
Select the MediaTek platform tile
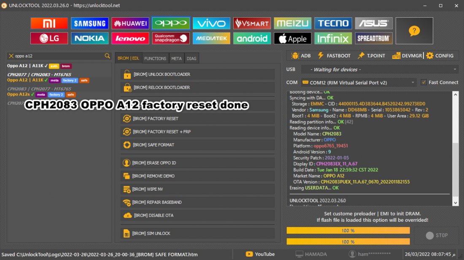pyautogui.click(x=211, y=38)
